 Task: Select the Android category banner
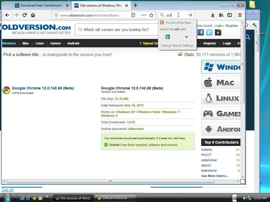(221, 129)
